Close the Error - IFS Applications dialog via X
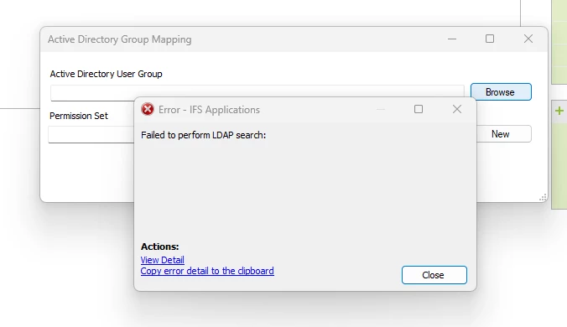This screenshot has height=327, width=567. click(x=457, y=109)
